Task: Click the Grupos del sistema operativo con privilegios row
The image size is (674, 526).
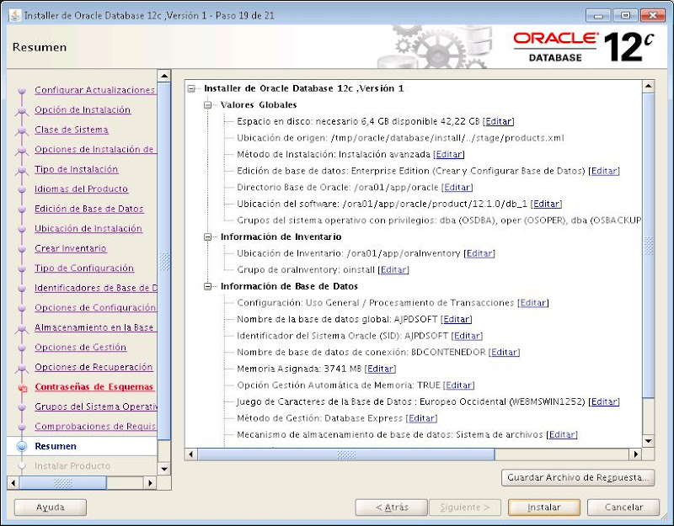Action: coord(439,220)
